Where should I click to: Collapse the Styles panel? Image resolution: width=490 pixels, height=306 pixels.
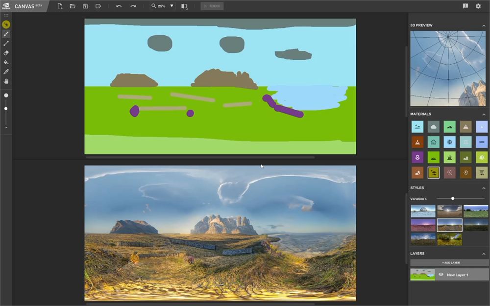pyautogui.click(x=484, y=188)
